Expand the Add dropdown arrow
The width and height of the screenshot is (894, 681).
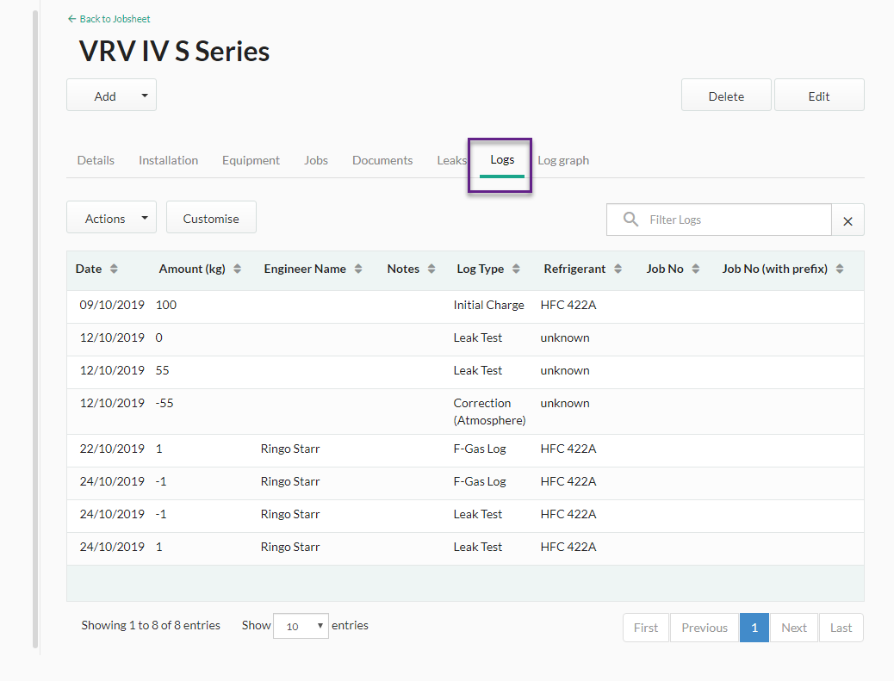click(x=145, y=96)
